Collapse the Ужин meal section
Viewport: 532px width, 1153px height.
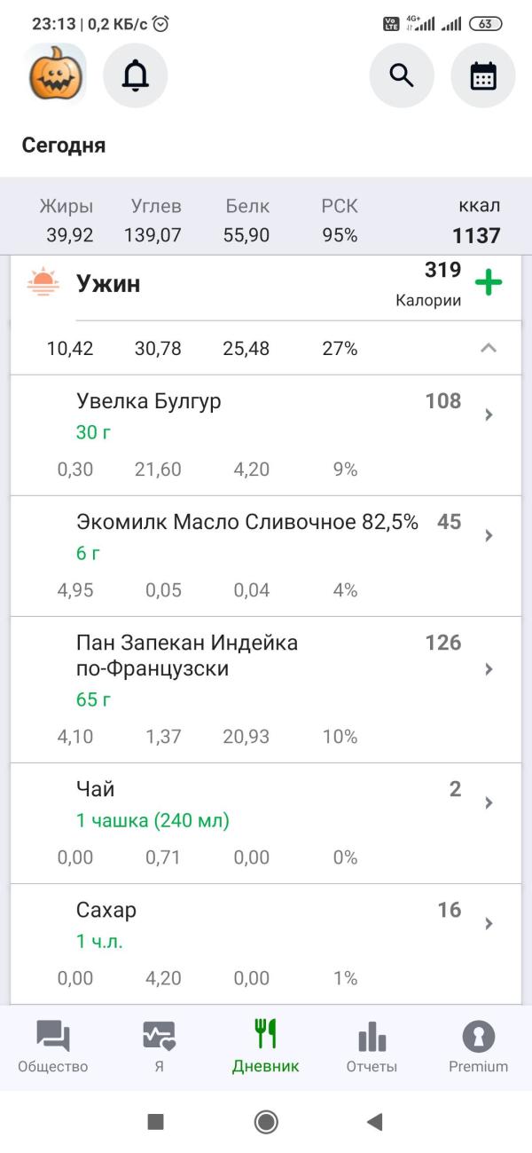tap(489, 348)
